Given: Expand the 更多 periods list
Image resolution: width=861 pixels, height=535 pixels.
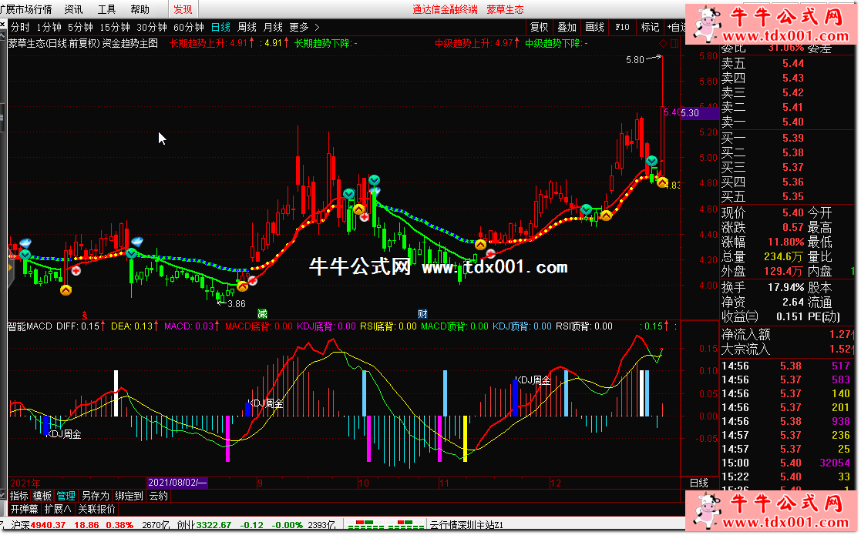Looking at the screenshot, I should point(304,27).
